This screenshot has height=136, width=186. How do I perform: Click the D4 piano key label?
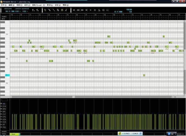coord(7,34)
